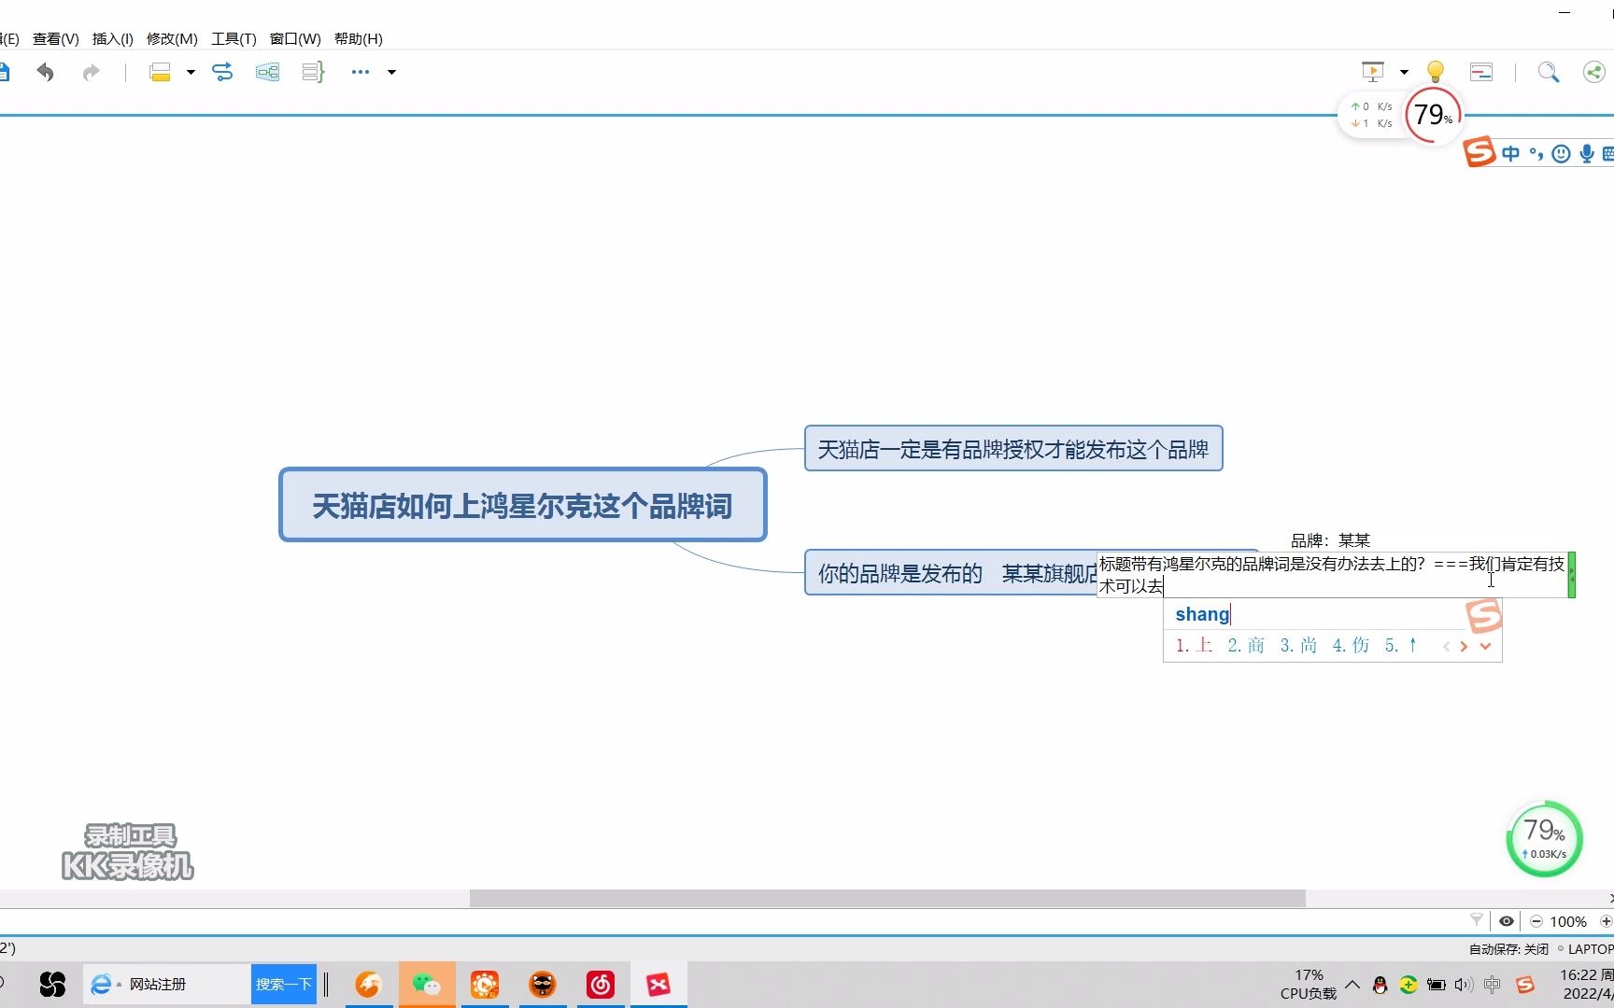Click the yellow insert topic icon
The image size is (1614, 1008).
160,72
